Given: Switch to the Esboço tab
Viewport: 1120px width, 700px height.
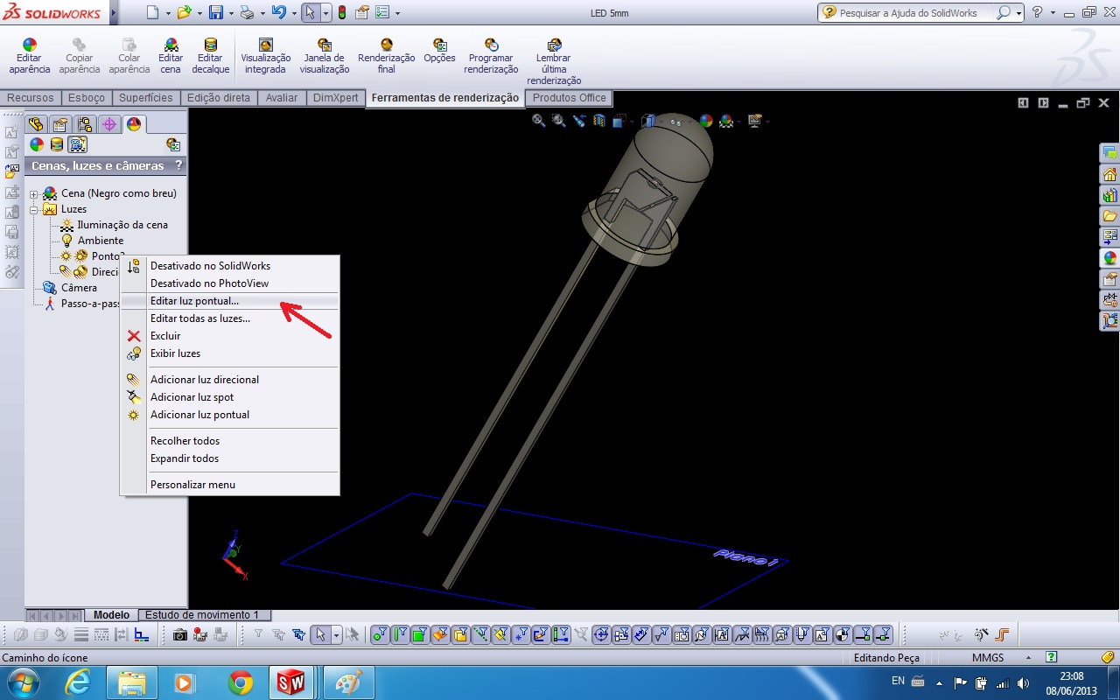Looking at the screenshot, I should pos(87,98).
